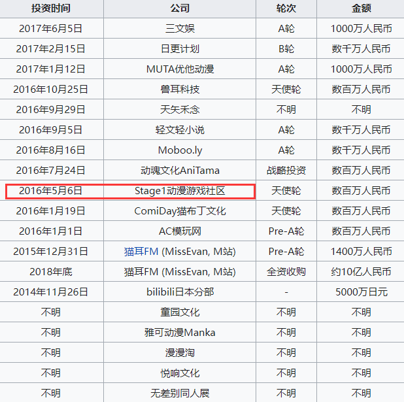
Task: Click 1000万人民币 in the MUTA优他动漫 row
Action: pos(362,69)
